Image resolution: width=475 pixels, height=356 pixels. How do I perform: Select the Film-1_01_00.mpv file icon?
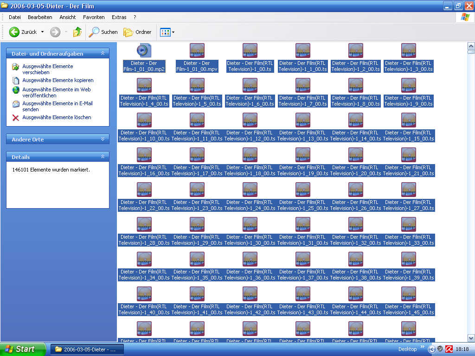click(x=197, y=51)
